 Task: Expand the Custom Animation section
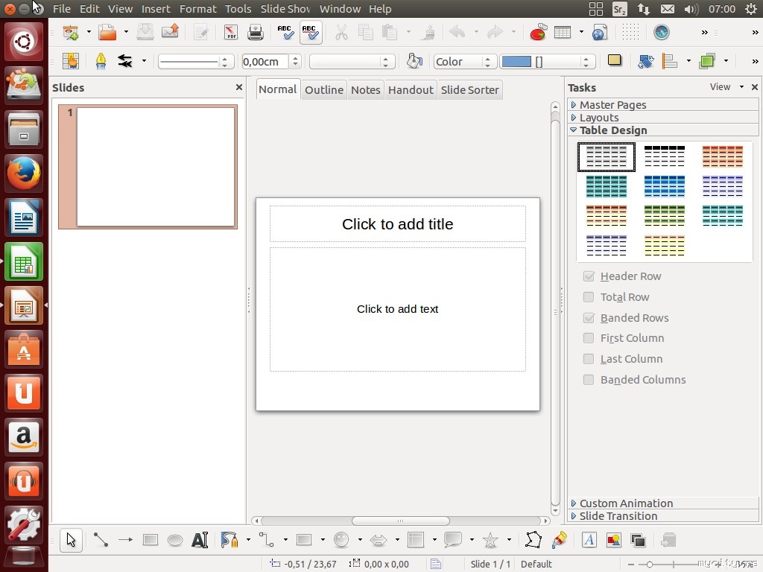[x=626, y=503]
